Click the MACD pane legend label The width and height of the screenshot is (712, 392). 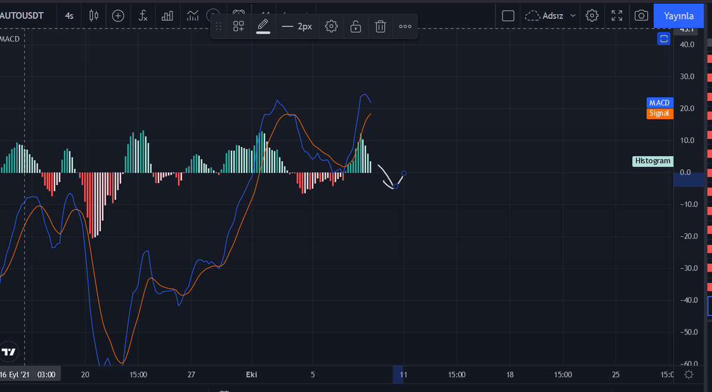click(x=10, y=39)
